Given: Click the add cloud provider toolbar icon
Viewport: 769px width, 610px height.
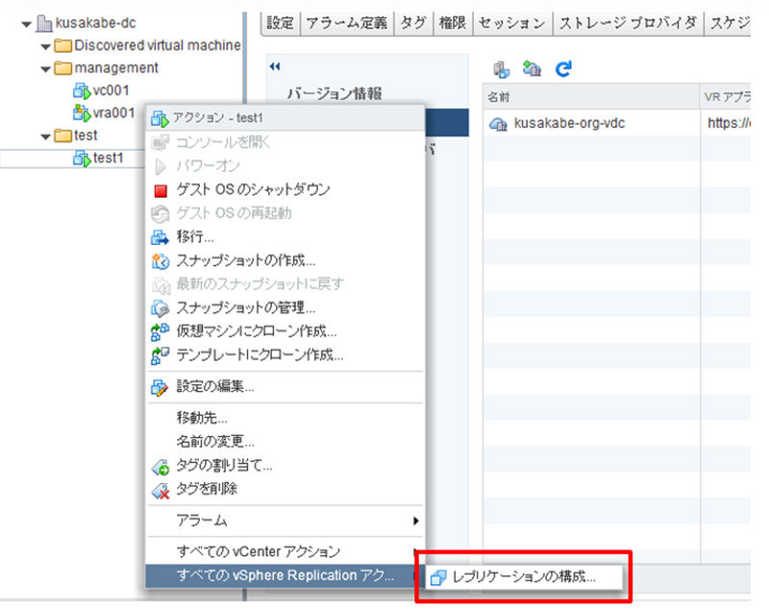Looking at the screenshot, I should pos(532,68).
